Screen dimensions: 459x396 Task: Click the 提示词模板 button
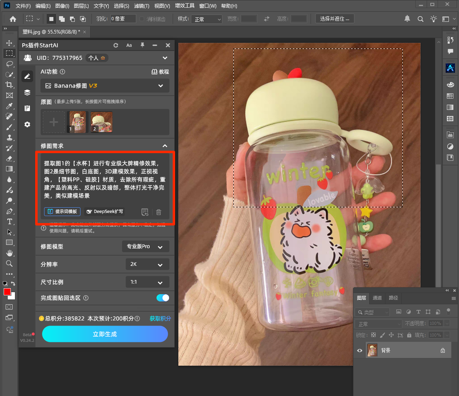[x=62, y=211]
